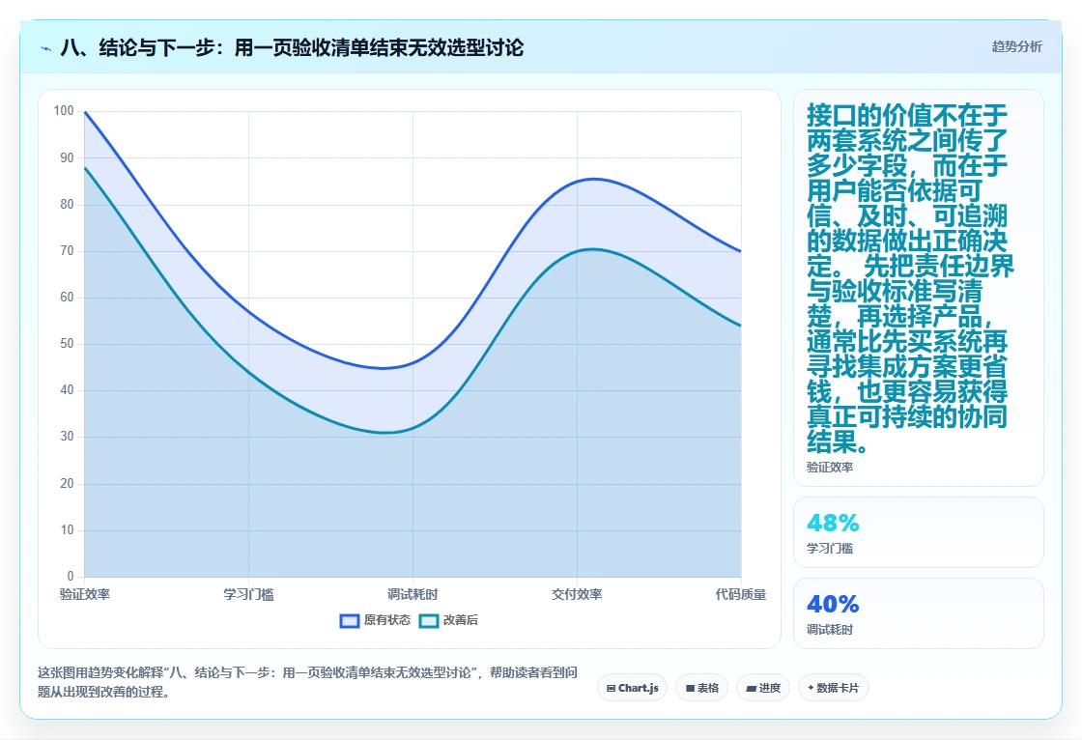Click the large teal conclusion paragraph
This screenshot has height=740, width=1082.
pos(909,278)
